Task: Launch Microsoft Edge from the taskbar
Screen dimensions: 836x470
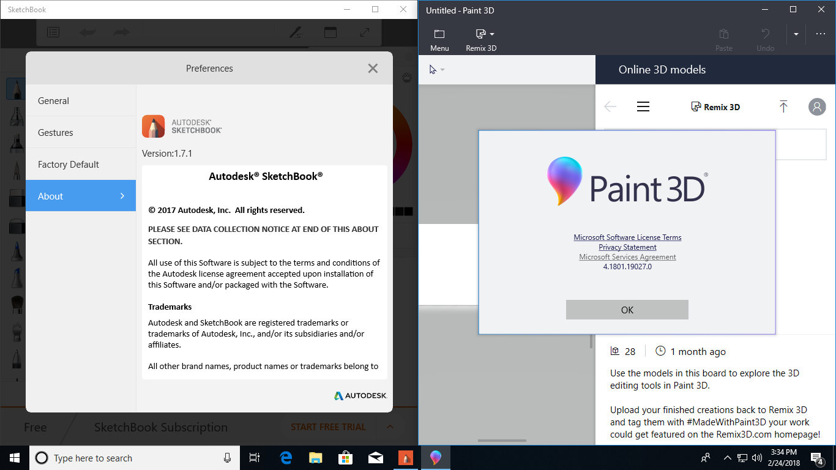Action: point(286,458)
